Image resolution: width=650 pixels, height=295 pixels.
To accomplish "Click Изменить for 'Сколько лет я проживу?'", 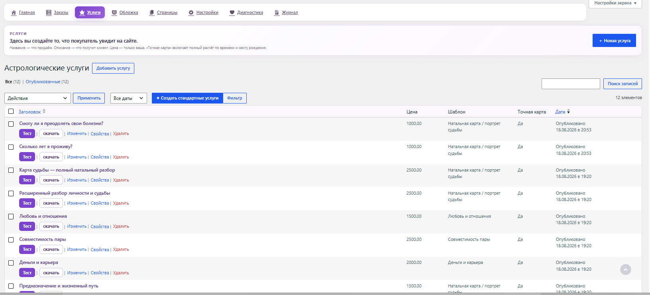I will point(77,157).
